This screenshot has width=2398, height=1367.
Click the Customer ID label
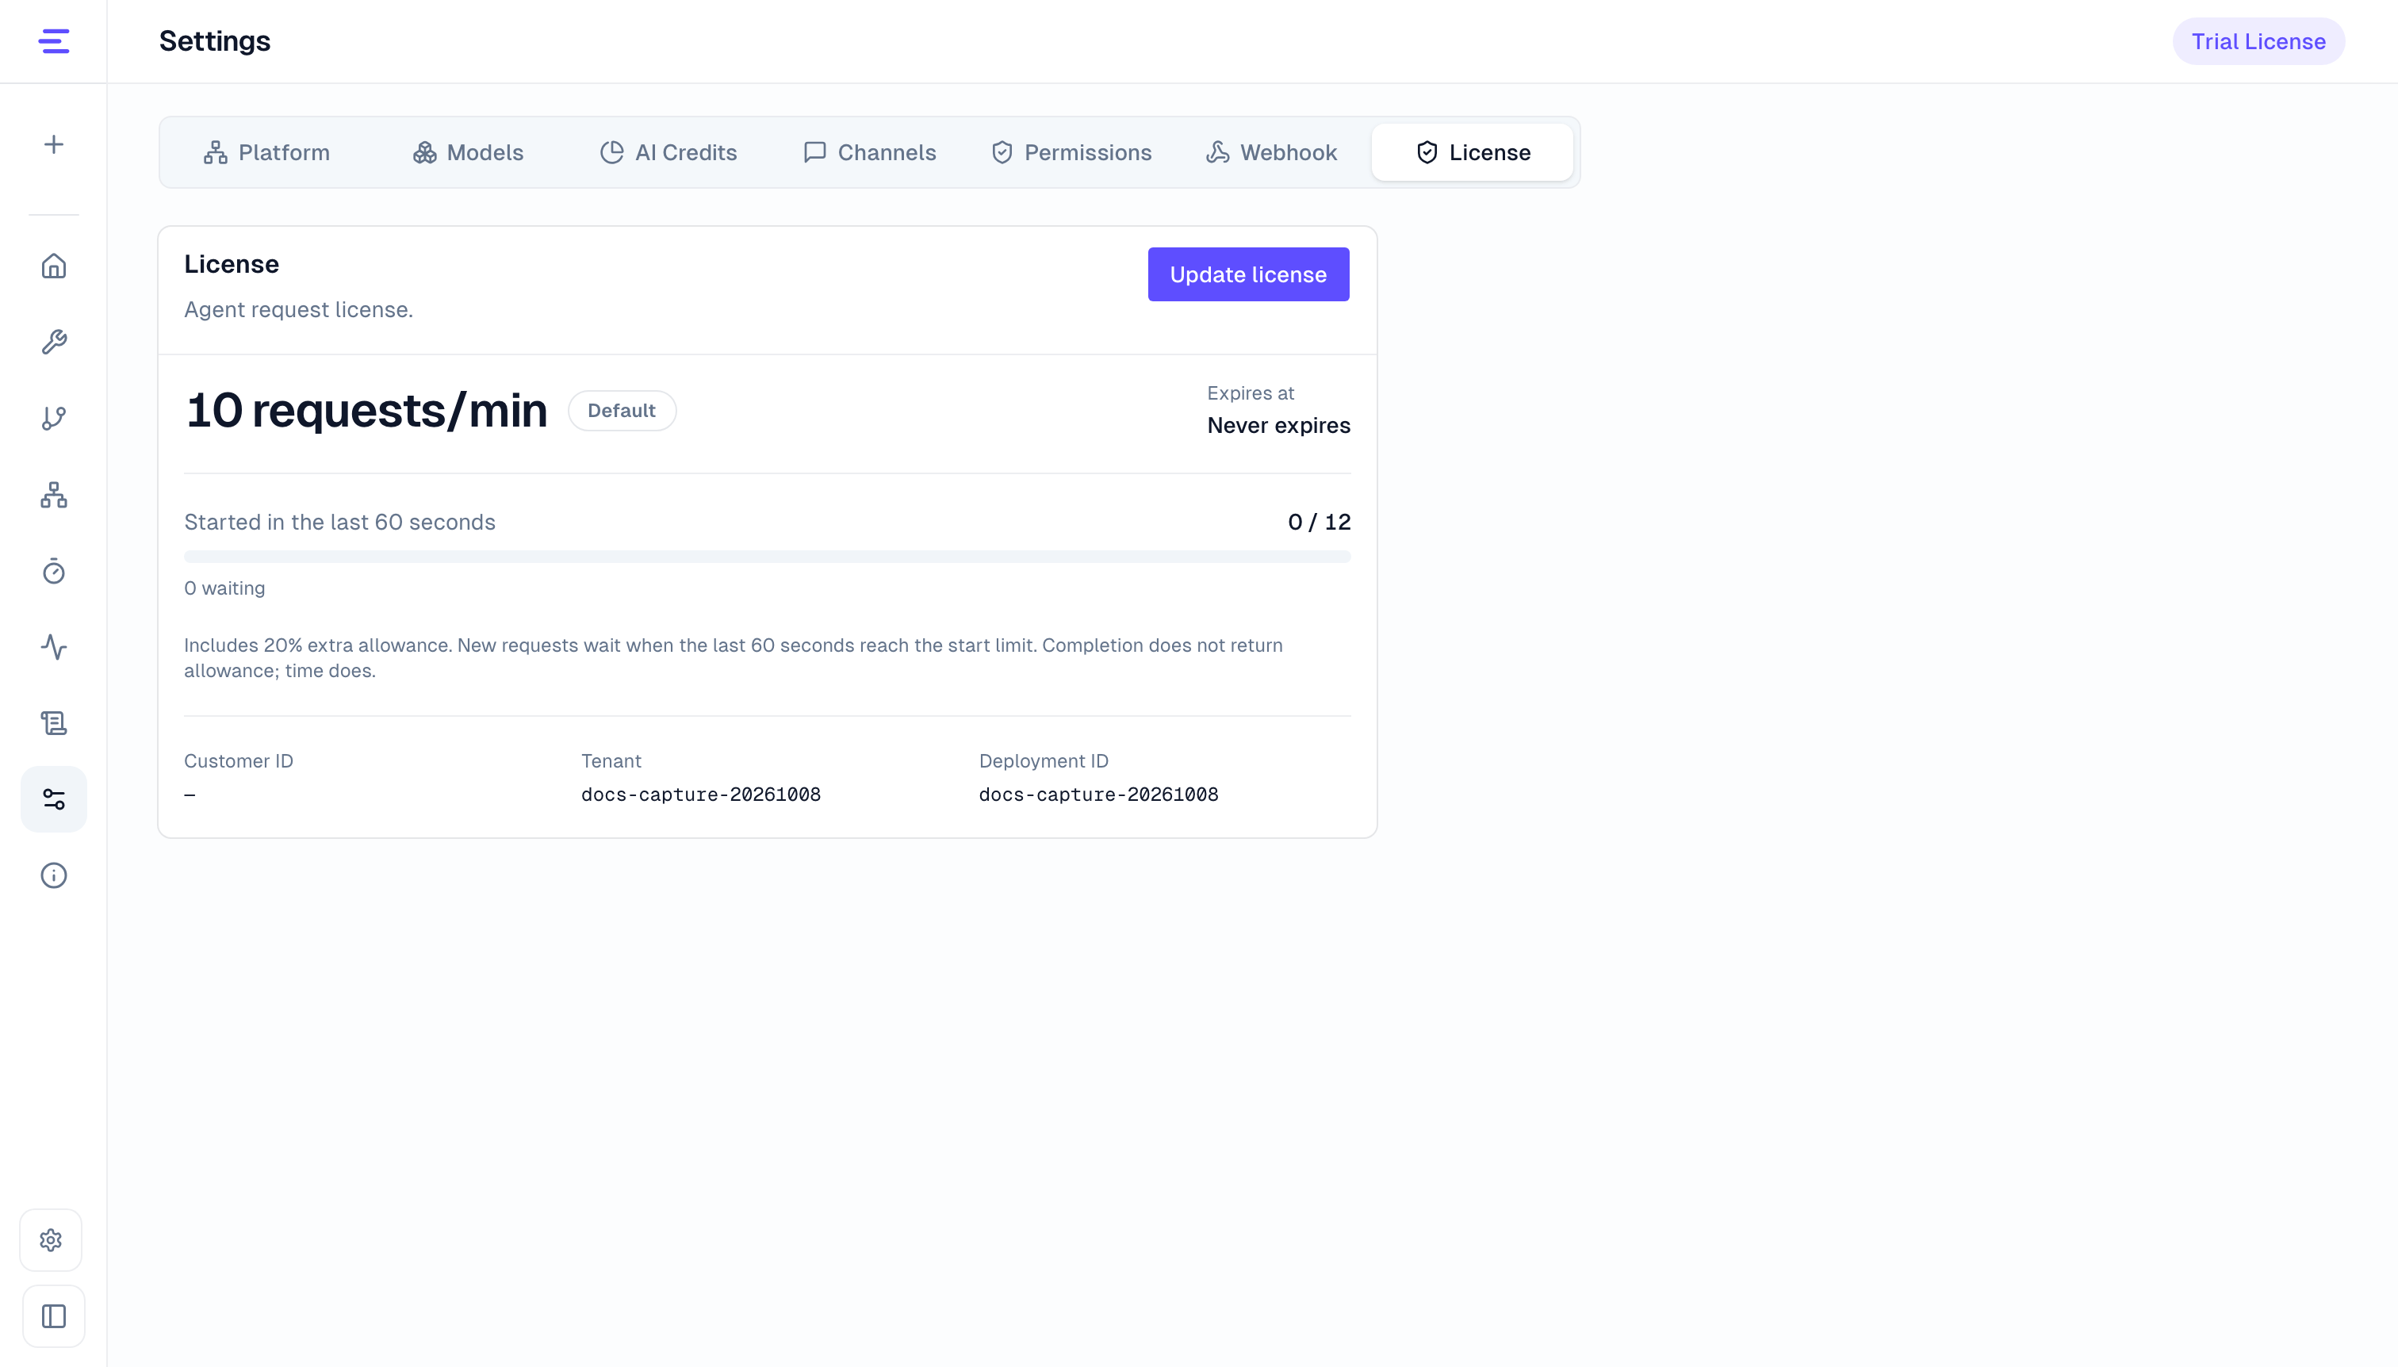point(239,760)
